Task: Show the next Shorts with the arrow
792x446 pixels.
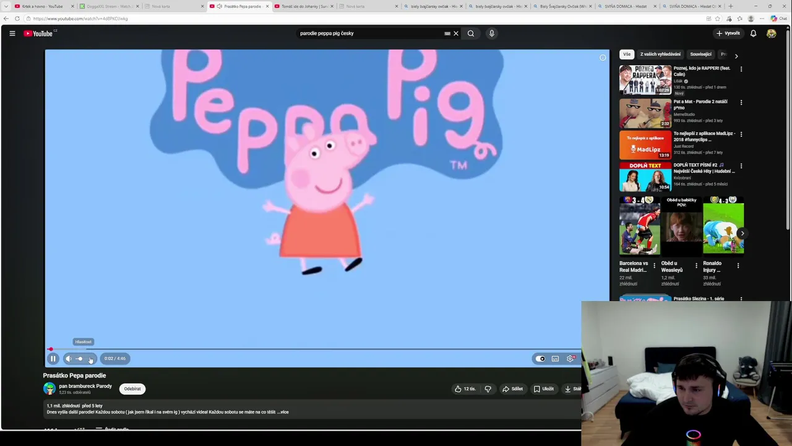Action: coord(742,234)
